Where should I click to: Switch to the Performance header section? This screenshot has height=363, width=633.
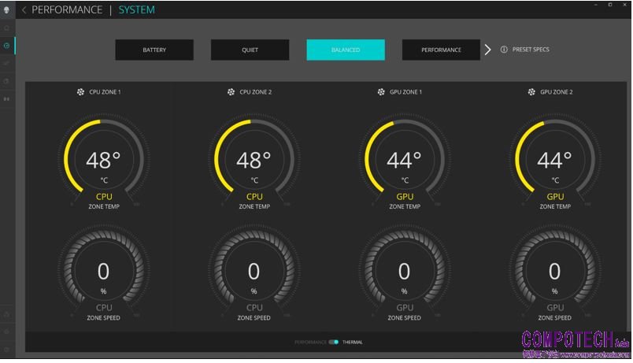67,10
